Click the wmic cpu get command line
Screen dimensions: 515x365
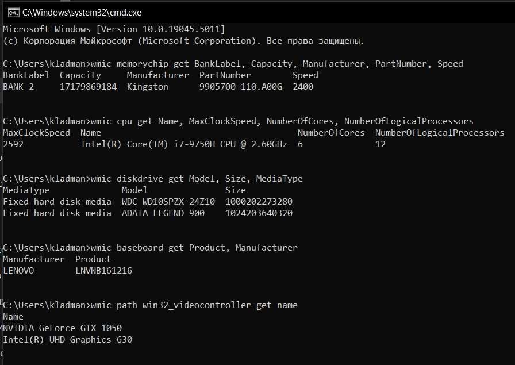click(238, 121)
